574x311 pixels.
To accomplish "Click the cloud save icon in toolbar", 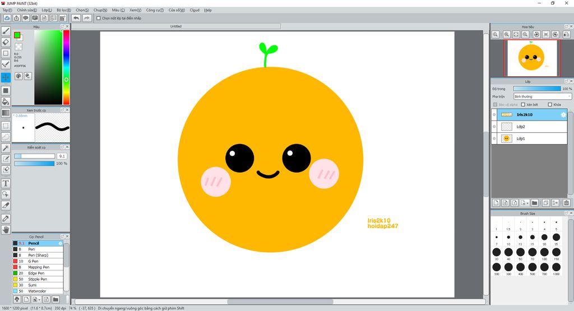I will (7, 18).
